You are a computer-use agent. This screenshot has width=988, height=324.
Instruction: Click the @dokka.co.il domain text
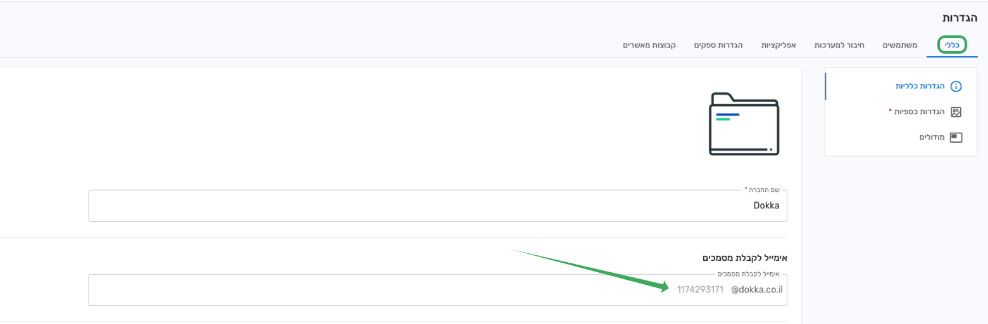pos(757,290)
